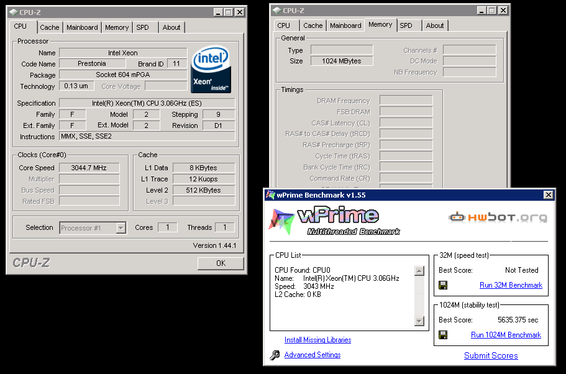Click memory Size field 1024 MBytes
566x374 pixels.
[342, 61]
